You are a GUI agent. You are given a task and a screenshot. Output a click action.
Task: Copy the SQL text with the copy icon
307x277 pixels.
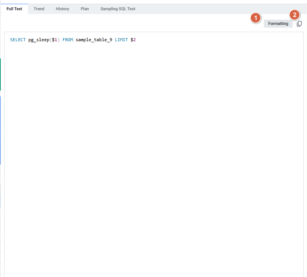pos(299,24)
